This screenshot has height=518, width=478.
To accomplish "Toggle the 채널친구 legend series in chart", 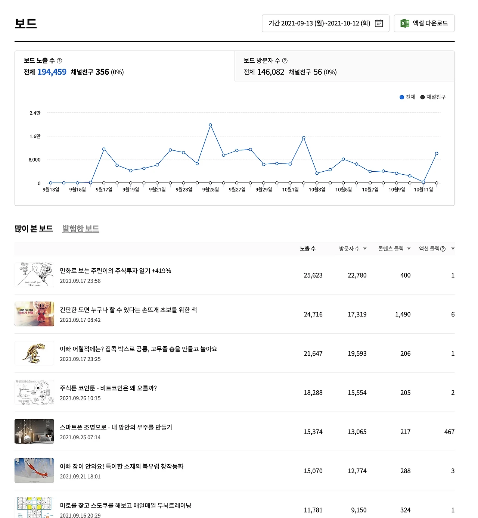I will coord(433,97).
